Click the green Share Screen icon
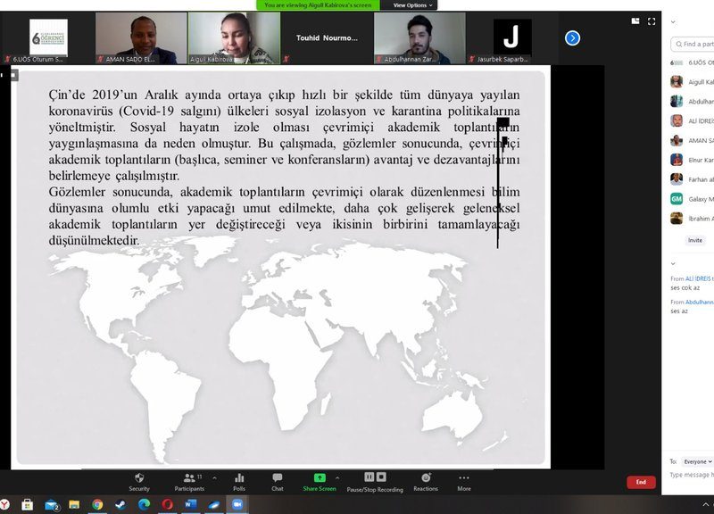Screen dimensions: 714x514 click(x=319, y=478)
